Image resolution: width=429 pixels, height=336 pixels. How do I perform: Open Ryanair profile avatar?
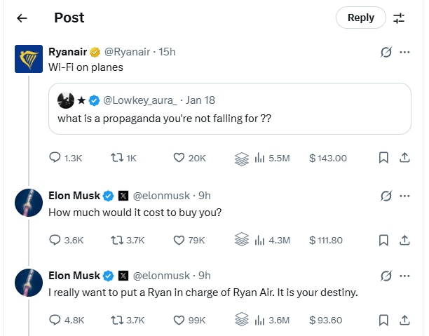29,58
